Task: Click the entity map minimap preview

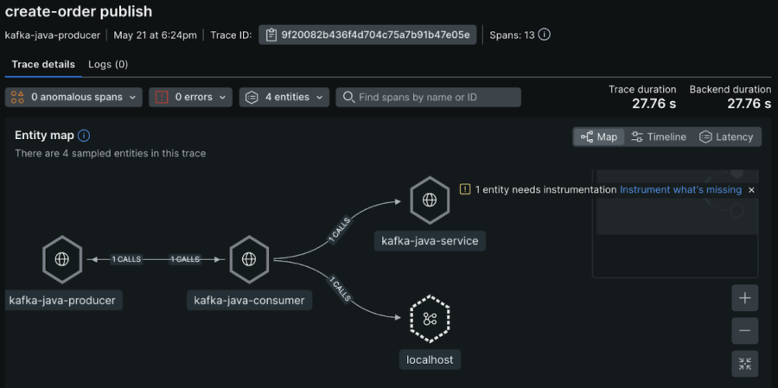Action: (x=675, y=223)
